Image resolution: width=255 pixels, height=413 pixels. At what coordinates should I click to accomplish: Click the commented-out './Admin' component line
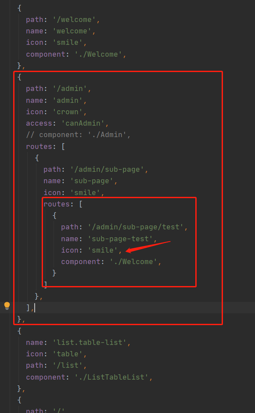tap(79, 135)
